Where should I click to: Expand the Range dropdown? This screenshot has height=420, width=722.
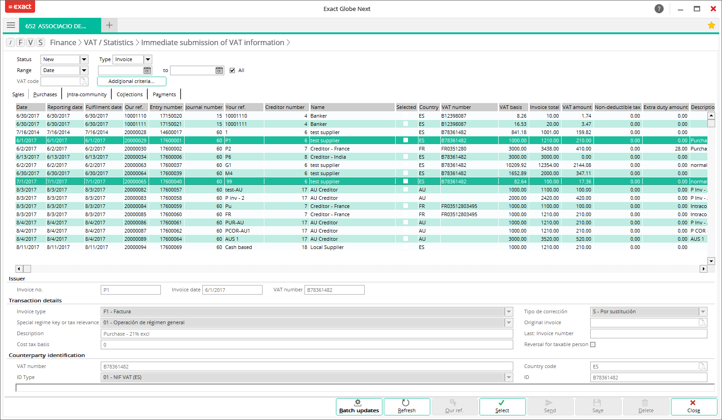click(x=84, y=70)
